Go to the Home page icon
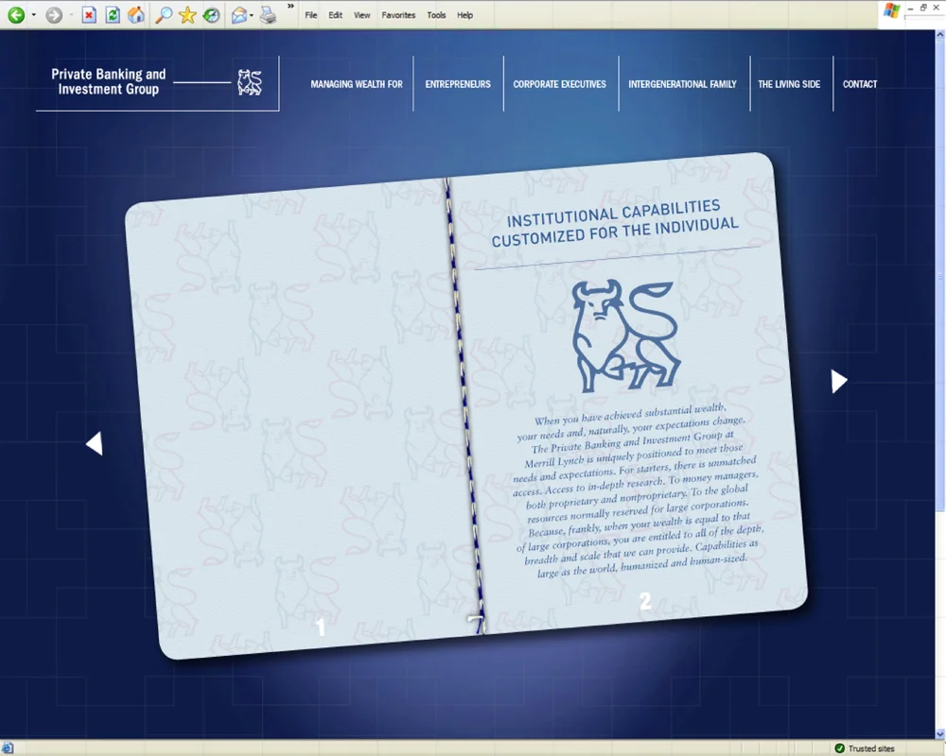 [x=136, y=15]
